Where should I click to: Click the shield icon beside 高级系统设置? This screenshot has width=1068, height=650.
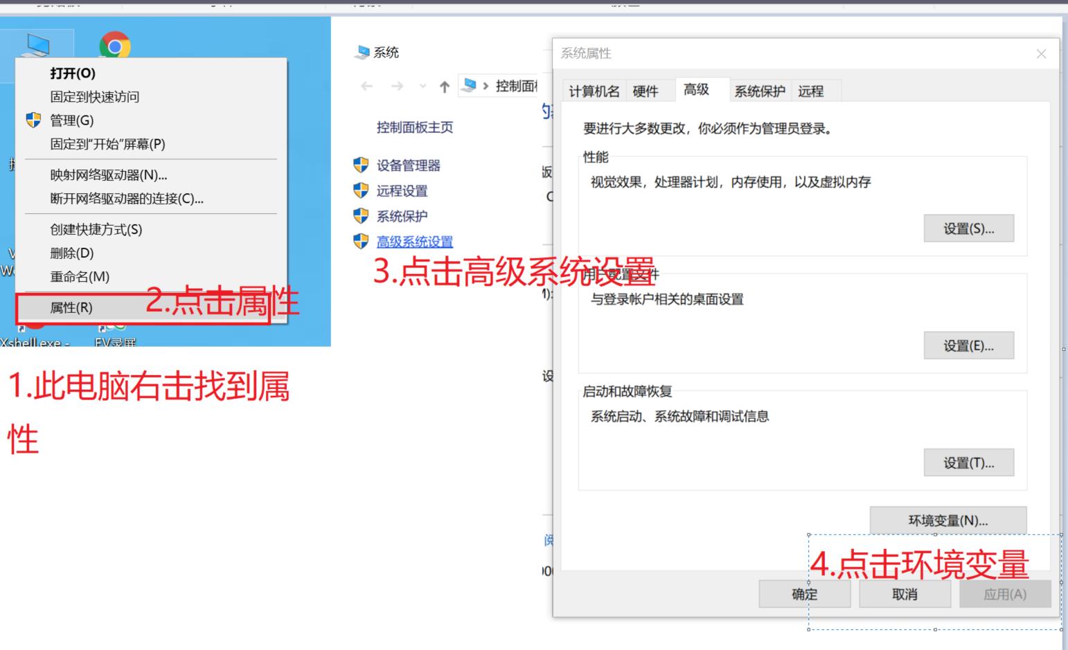[361, 242]
